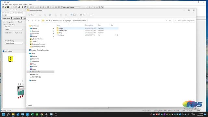The width and height of the screenshot is (208, 117).
Task: Open Form Size Letter dropdown
Action: coord(14,30)
